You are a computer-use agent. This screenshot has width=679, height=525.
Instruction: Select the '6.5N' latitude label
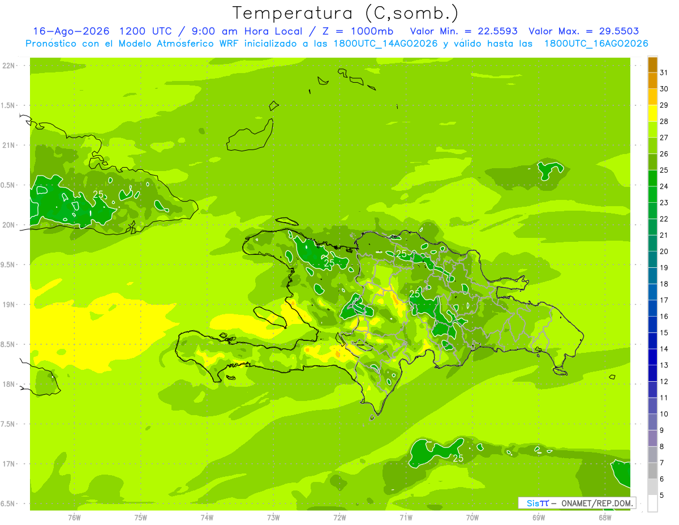8,503
